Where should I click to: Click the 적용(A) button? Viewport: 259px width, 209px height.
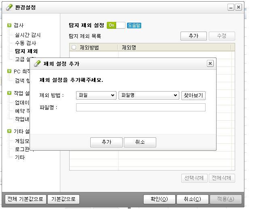click(x=226, y=199)
